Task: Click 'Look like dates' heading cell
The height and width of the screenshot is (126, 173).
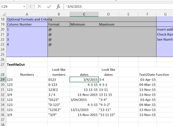Action: (108, 72)
